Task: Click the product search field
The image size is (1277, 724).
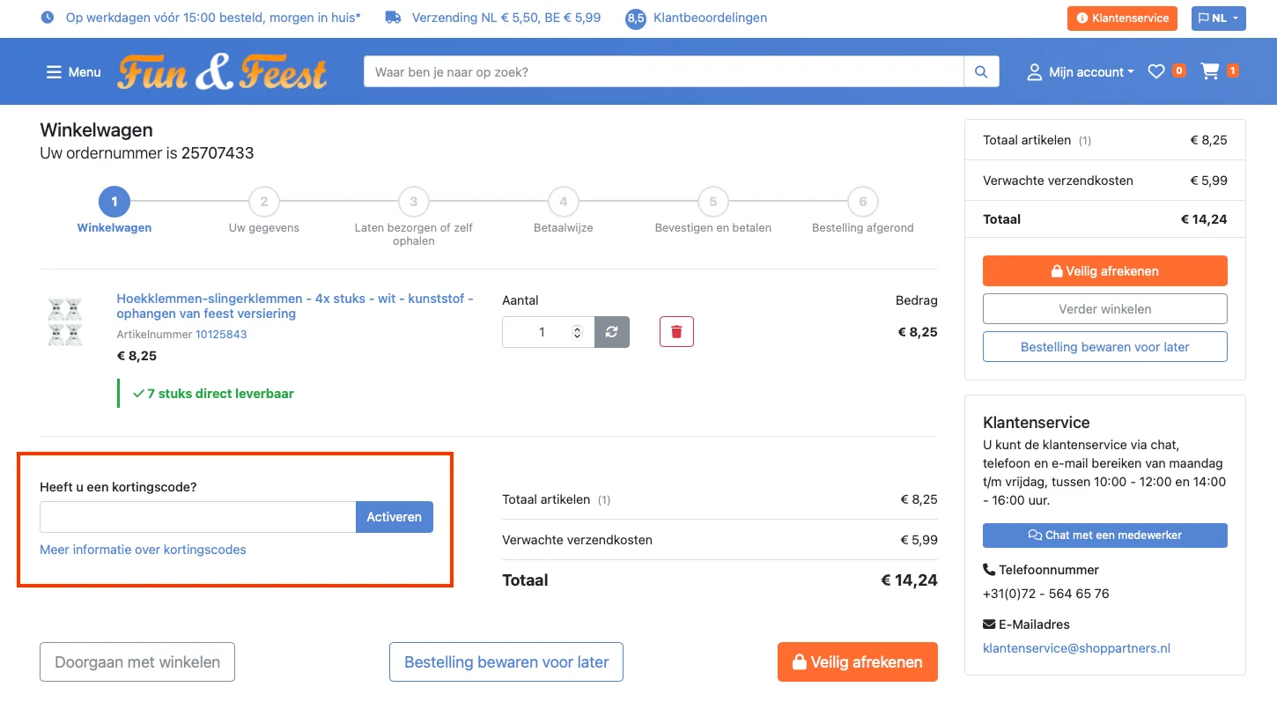Action: [x=663, y=72]
